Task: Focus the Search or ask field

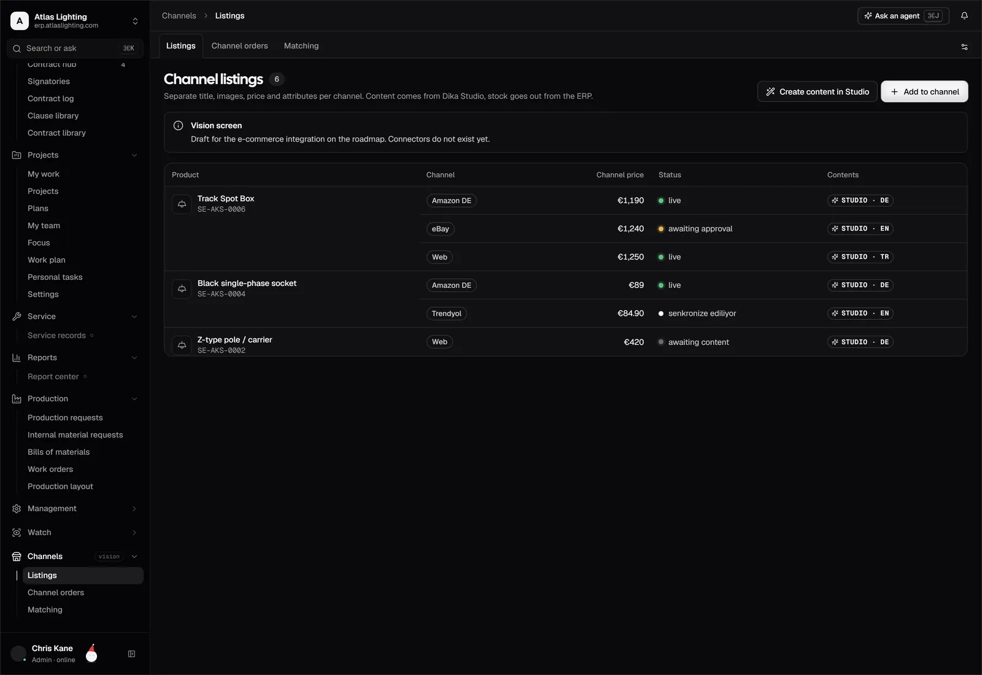Action: (75, 48)
